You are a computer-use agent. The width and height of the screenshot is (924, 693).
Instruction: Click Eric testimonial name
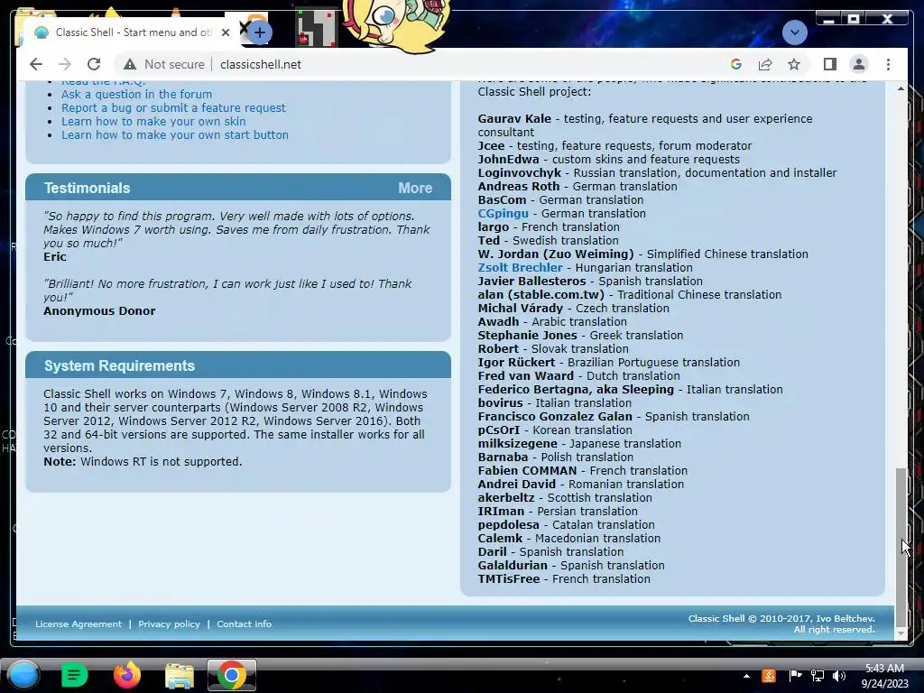(55, 257)
